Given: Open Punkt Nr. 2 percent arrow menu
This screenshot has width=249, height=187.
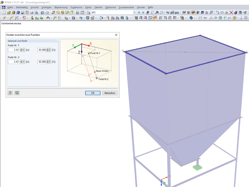Looking at the screenshot, I should [x=50, y=62].
